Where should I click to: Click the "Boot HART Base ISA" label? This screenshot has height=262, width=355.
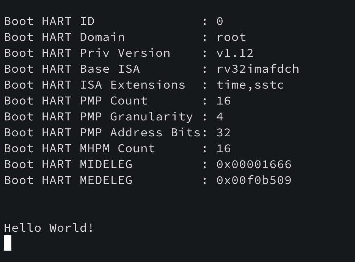tap(72, 69)
